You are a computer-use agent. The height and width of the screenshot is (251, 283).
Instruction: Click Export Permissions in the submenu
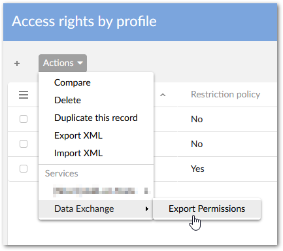pos(207,209)
